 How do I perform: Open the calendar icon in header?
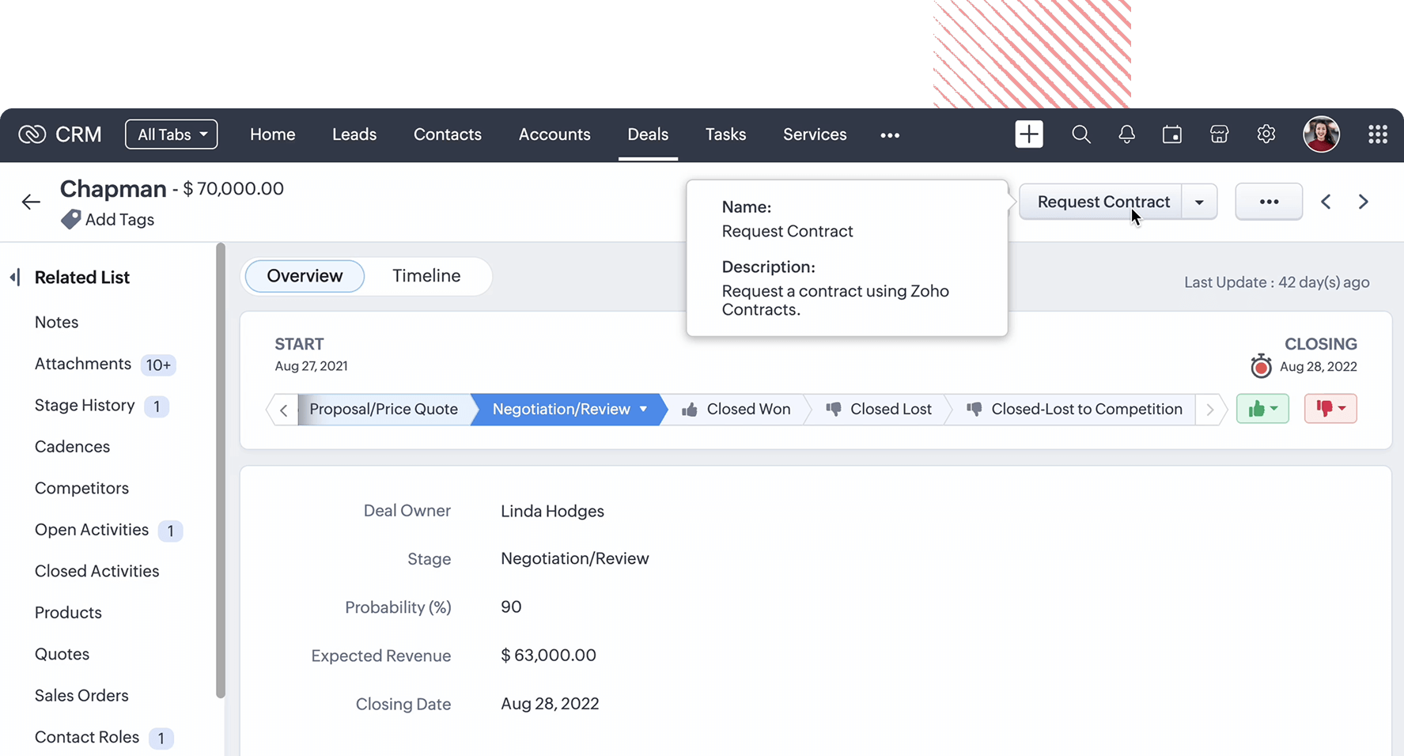1171,134
